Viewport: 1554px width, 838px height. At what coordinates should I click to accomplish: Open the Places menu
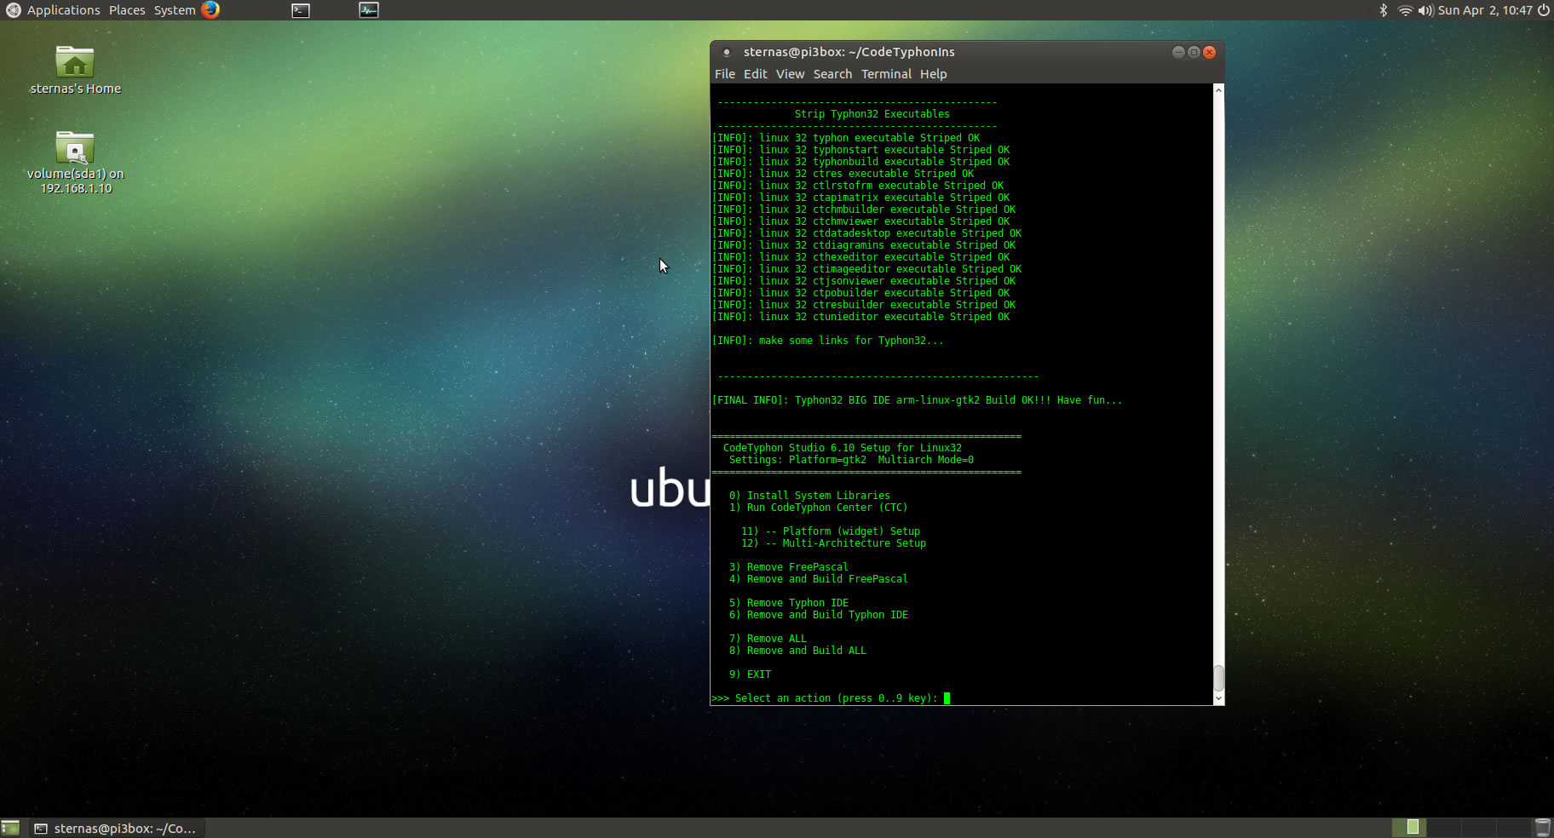pos(127,10)
